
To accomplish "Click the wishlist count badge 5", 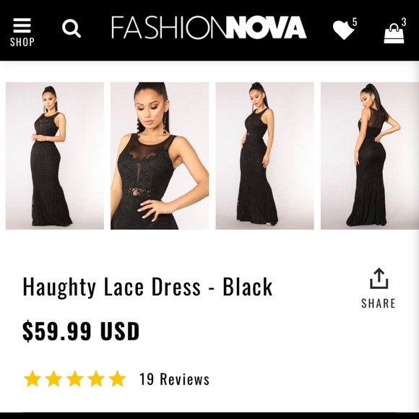I will (354, 22).
